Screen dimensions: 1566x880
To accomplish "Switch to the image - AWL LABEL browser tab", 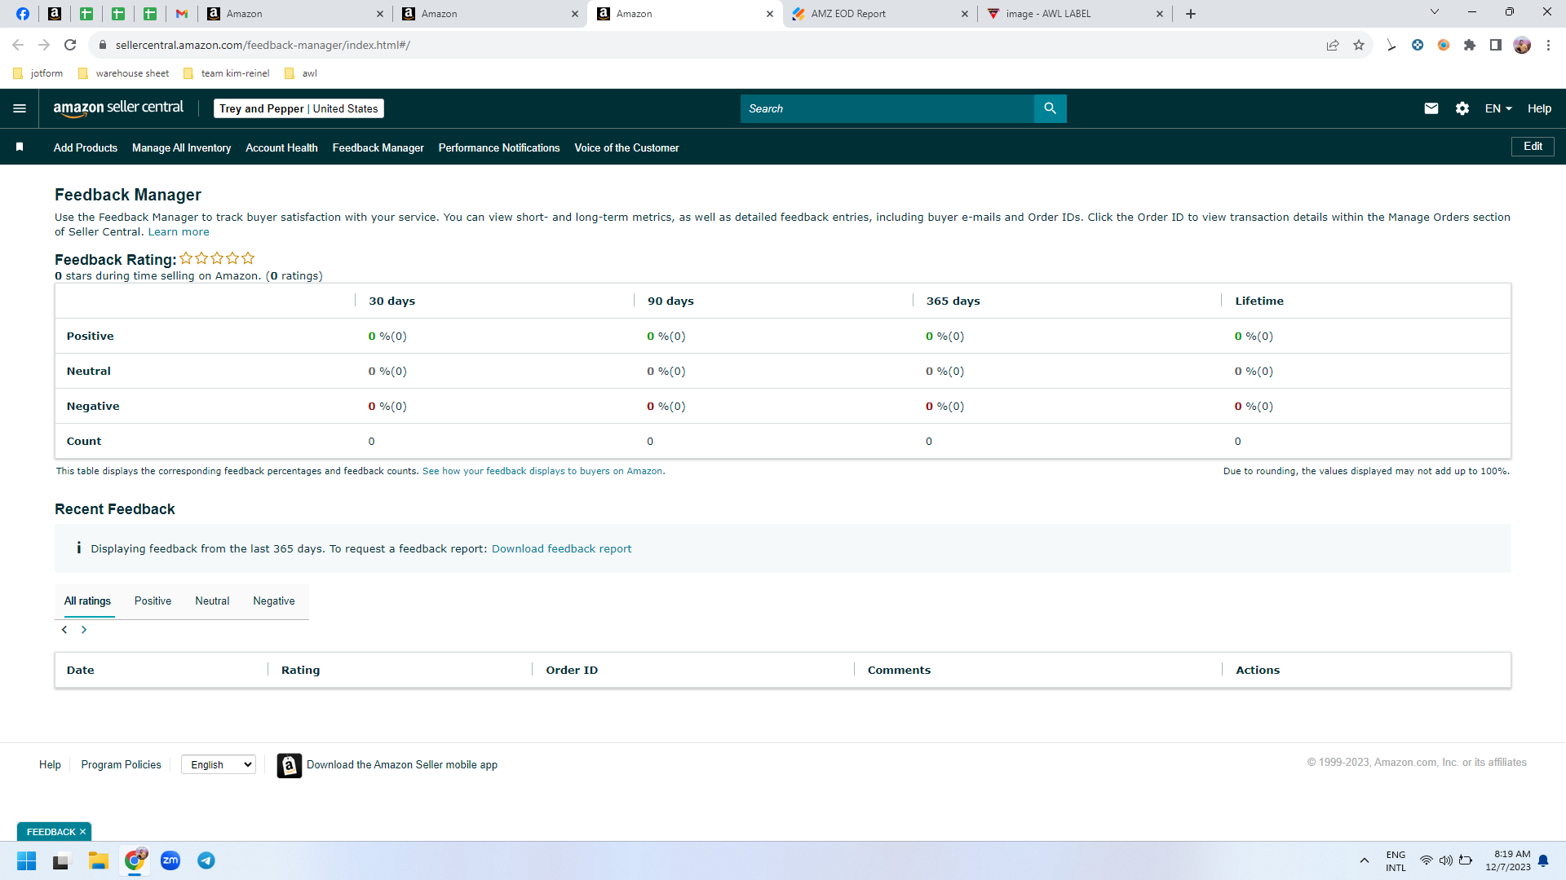I will (x=1075, y=14).
